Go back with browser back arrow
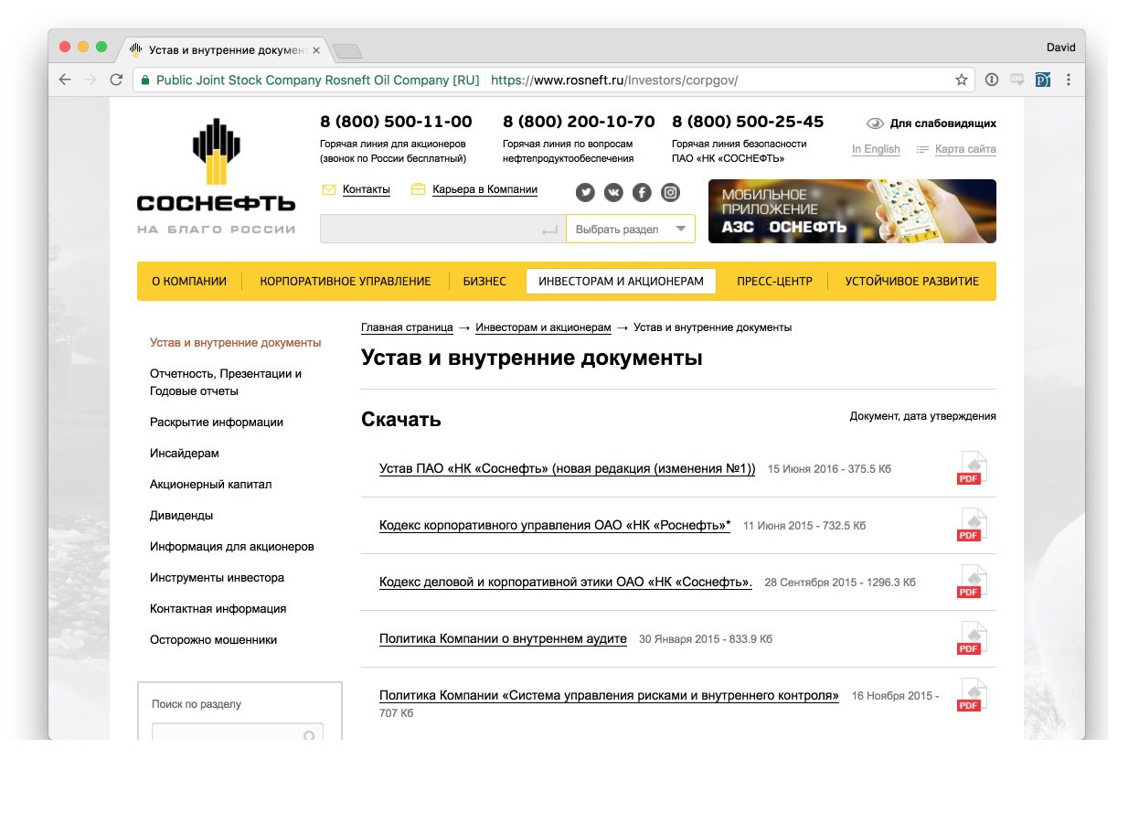Screen dimensions: 1139x813 (65, 80)
